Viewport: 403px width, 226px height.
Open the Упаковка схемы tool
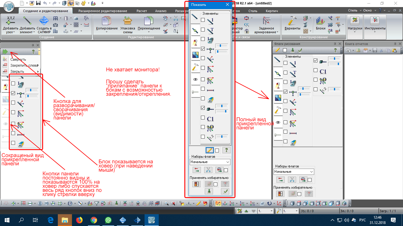tap(128, 21)
